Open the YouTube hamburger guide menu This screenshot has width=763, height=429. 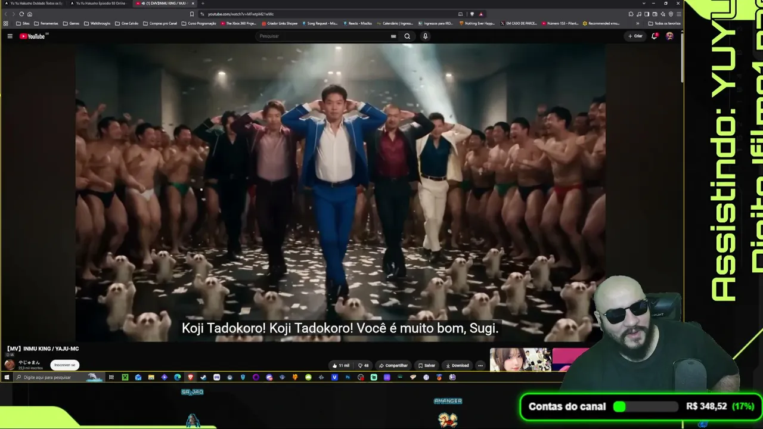[10, 36]
